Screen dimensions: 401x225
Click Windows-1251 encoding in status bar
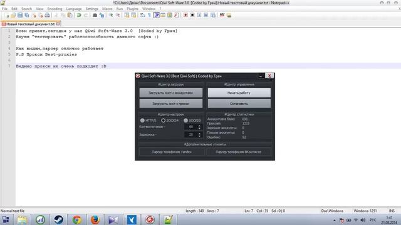[x=365, y=211]
